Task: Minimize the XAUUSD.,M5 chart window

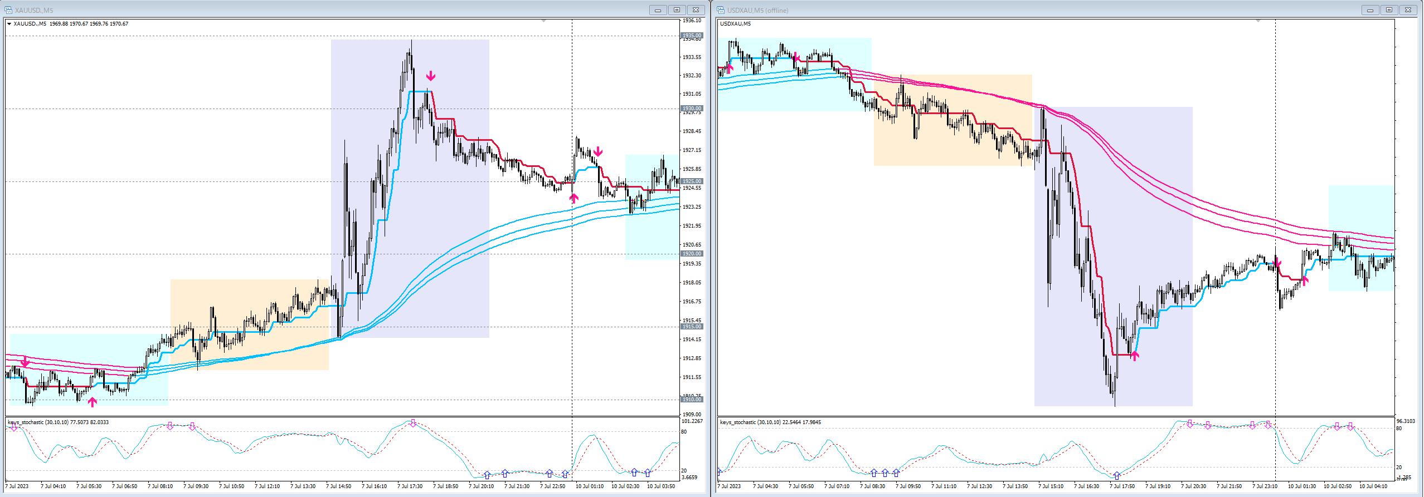Action: coord(658,10)
